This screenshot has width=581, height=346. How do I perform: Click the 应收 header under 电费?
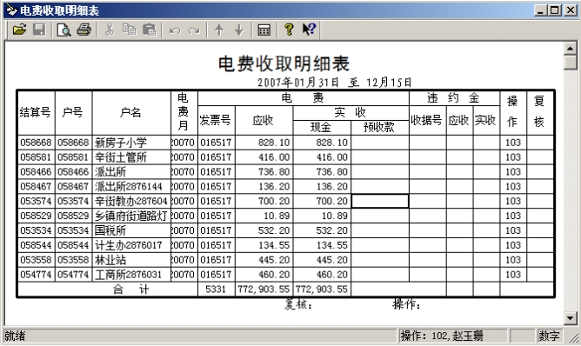coord(264,120)
